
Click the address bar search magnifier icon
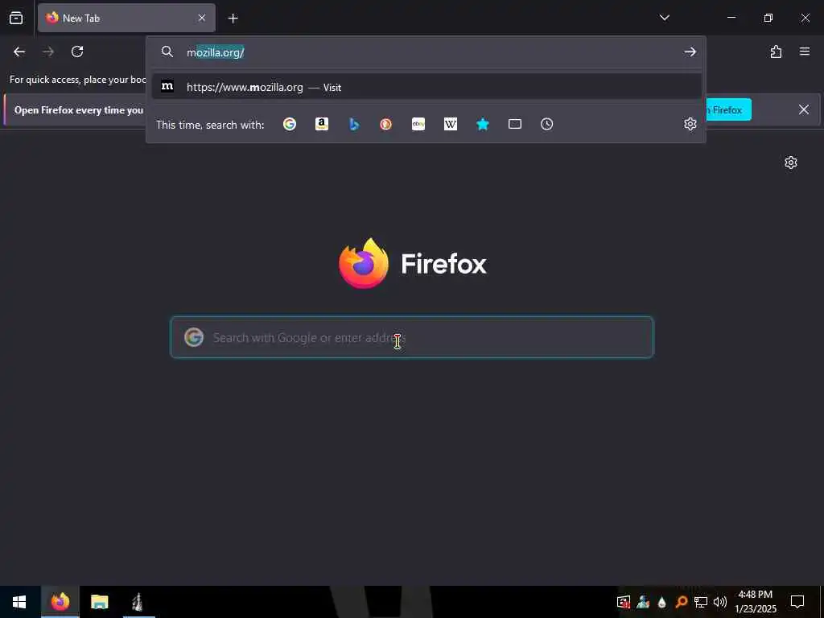tap(167, 51)
